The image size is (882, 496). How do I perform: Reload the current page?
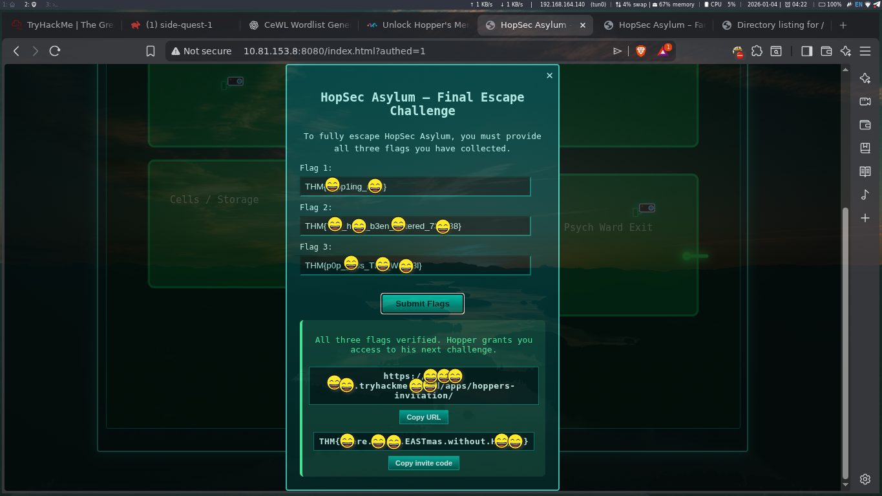point(55,51)
